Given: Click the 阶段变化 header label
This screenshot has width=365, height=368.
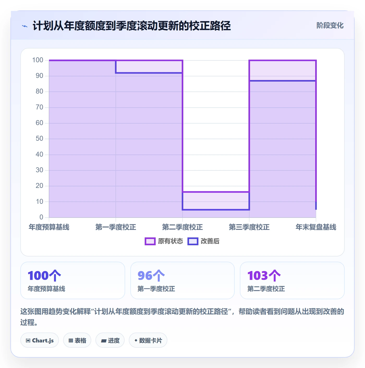Looking at the screenshot, I should (x=330, y=26).
